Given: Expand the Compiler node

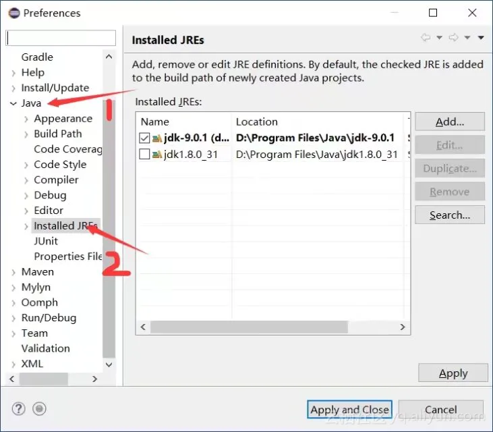Looking at the screenshot, I should tap(26, 180).
